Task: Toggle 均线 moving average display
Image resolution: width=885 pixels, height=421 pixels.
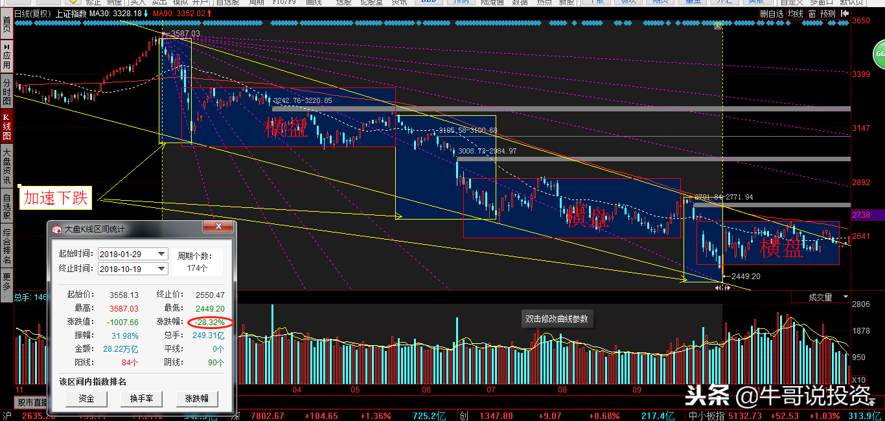Action: (x=796, y=13)
